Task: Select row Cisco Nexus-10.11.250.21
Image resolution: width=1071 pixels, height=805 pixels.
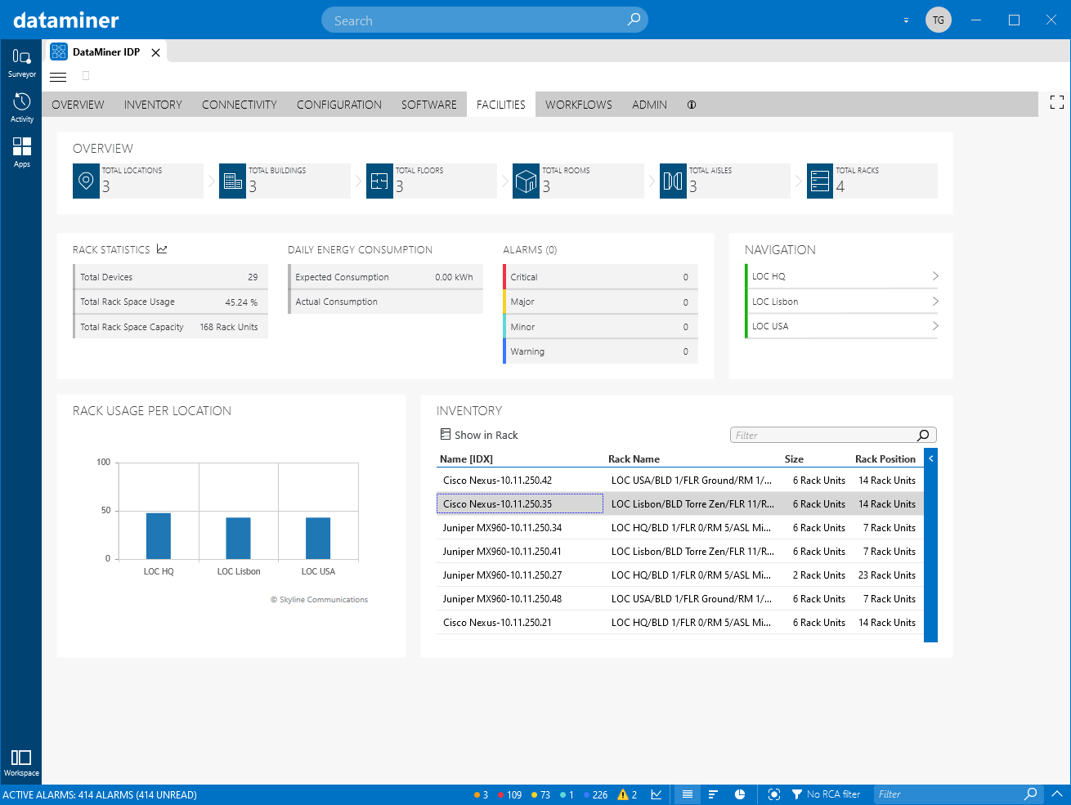Action: (x=680, y=623)
